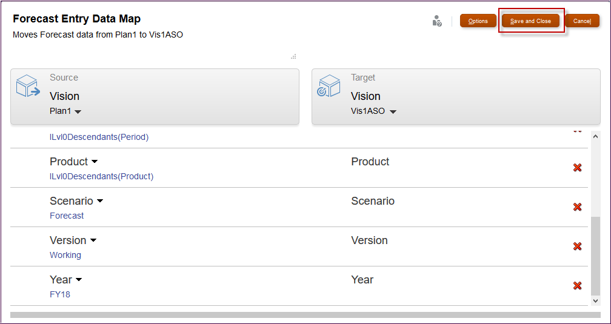Viewport: 611px width, 324px height.
Task: Click the resize grip dots above the panels
Action: click(x=293, y=56)
